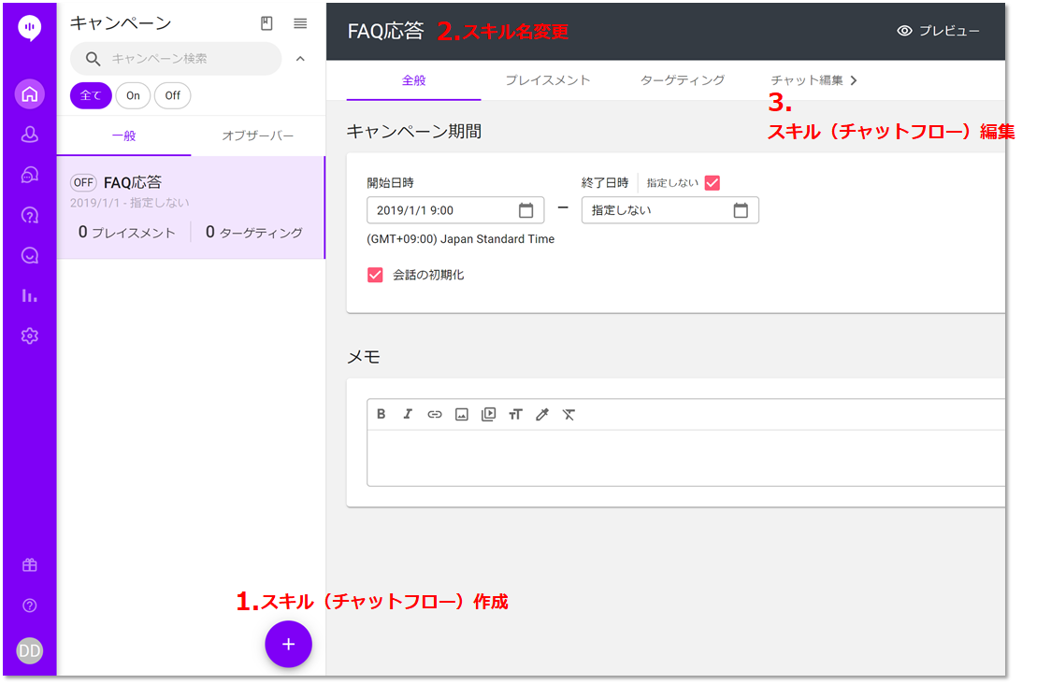Image resolution: width=1051 pixels, height=684 pixels.
Task: Switch to the ターゲティング tab
Action: [x=683, y=80]
